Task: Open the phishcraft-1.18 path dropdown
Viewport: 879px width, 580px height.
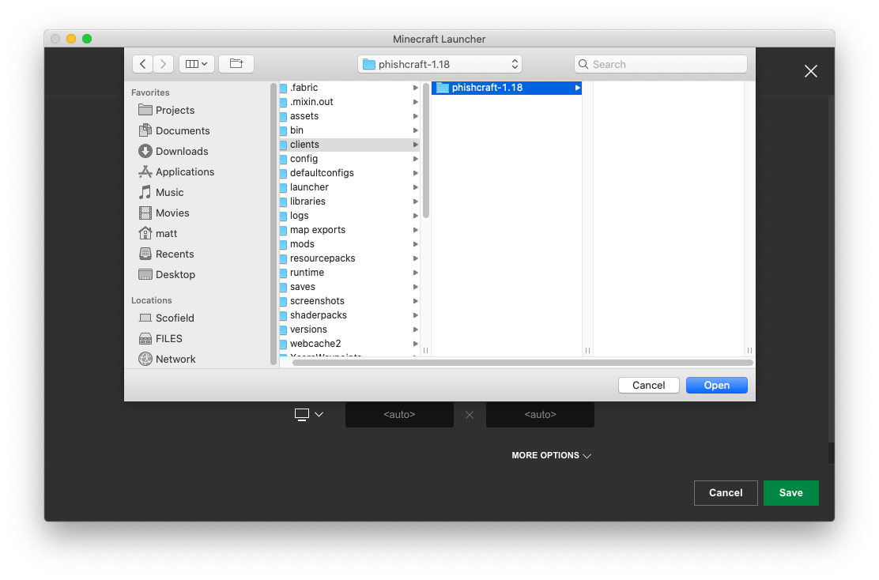Action: (x=439, y=63)
